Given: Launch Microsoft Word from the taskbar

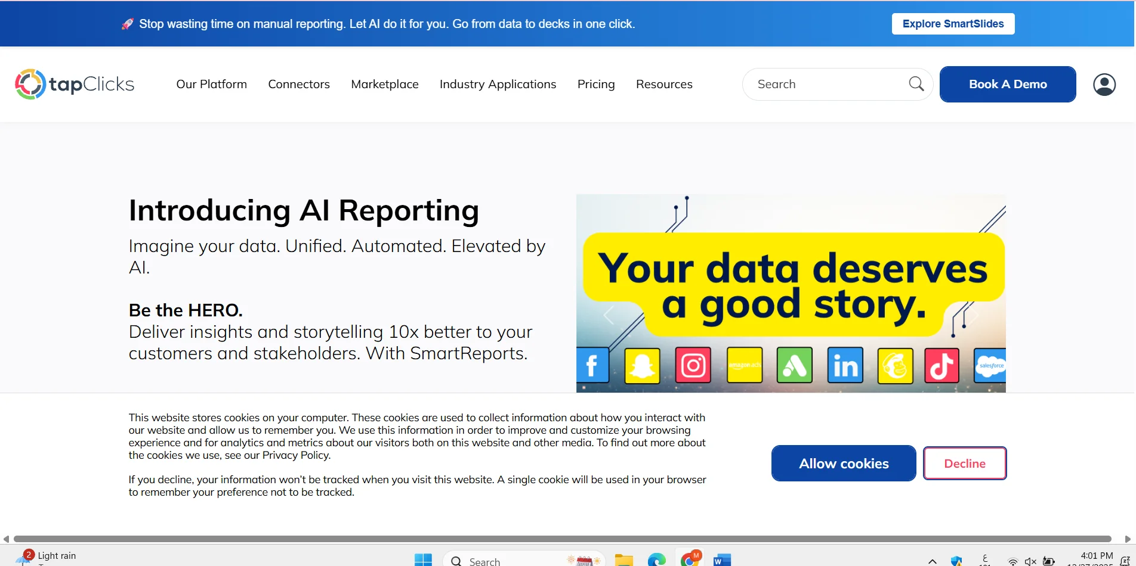Looking at the screenshot, I should click(722, 560).
